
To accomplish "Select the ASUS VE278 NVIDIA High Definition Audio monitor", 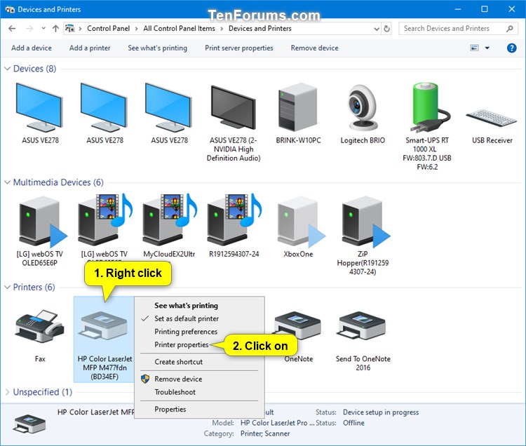I will point(234,107).
